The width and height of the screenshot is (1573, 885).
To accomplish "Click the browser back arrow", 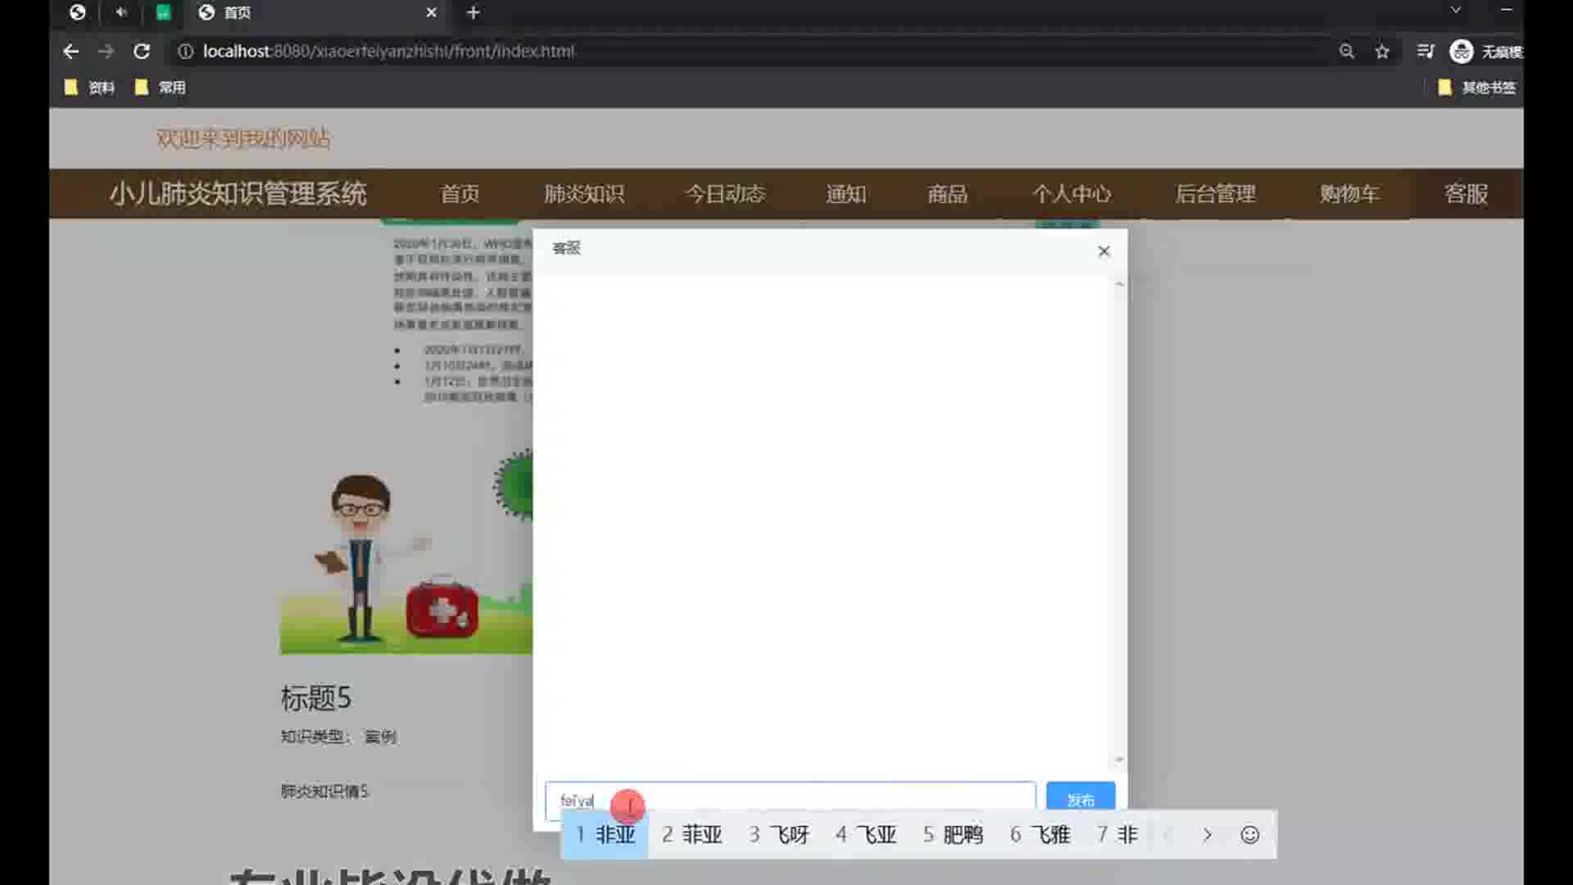I will (x=71, y=52).
